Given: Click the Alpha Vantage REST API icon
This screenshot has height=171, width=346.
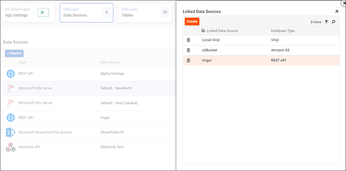Looking at the screenshot, I should pos(11,74).
